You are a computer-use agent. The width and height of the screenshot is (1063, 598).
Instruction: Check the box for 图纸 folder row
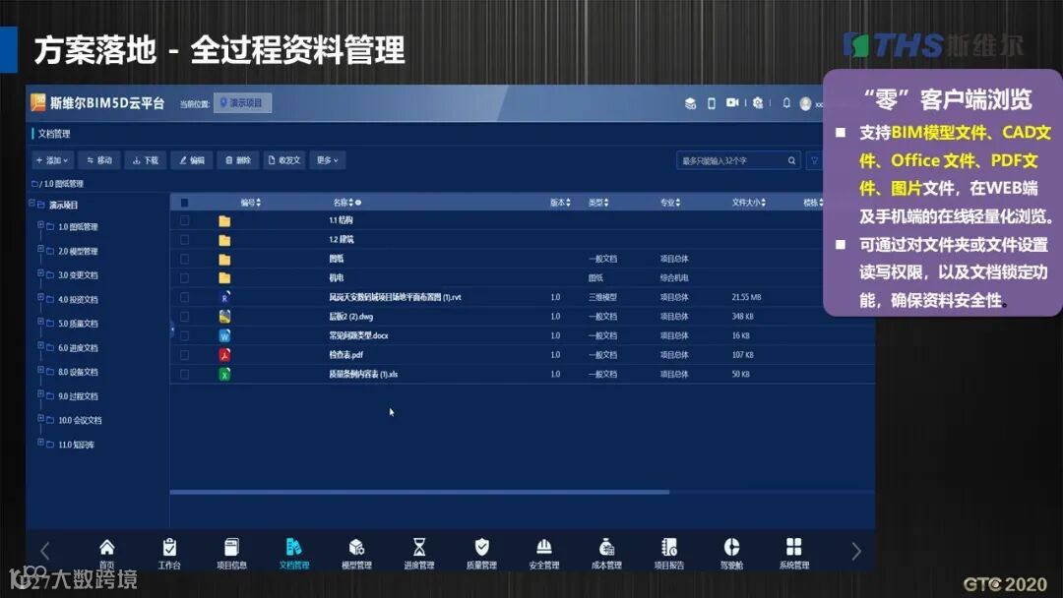(184, 259)
